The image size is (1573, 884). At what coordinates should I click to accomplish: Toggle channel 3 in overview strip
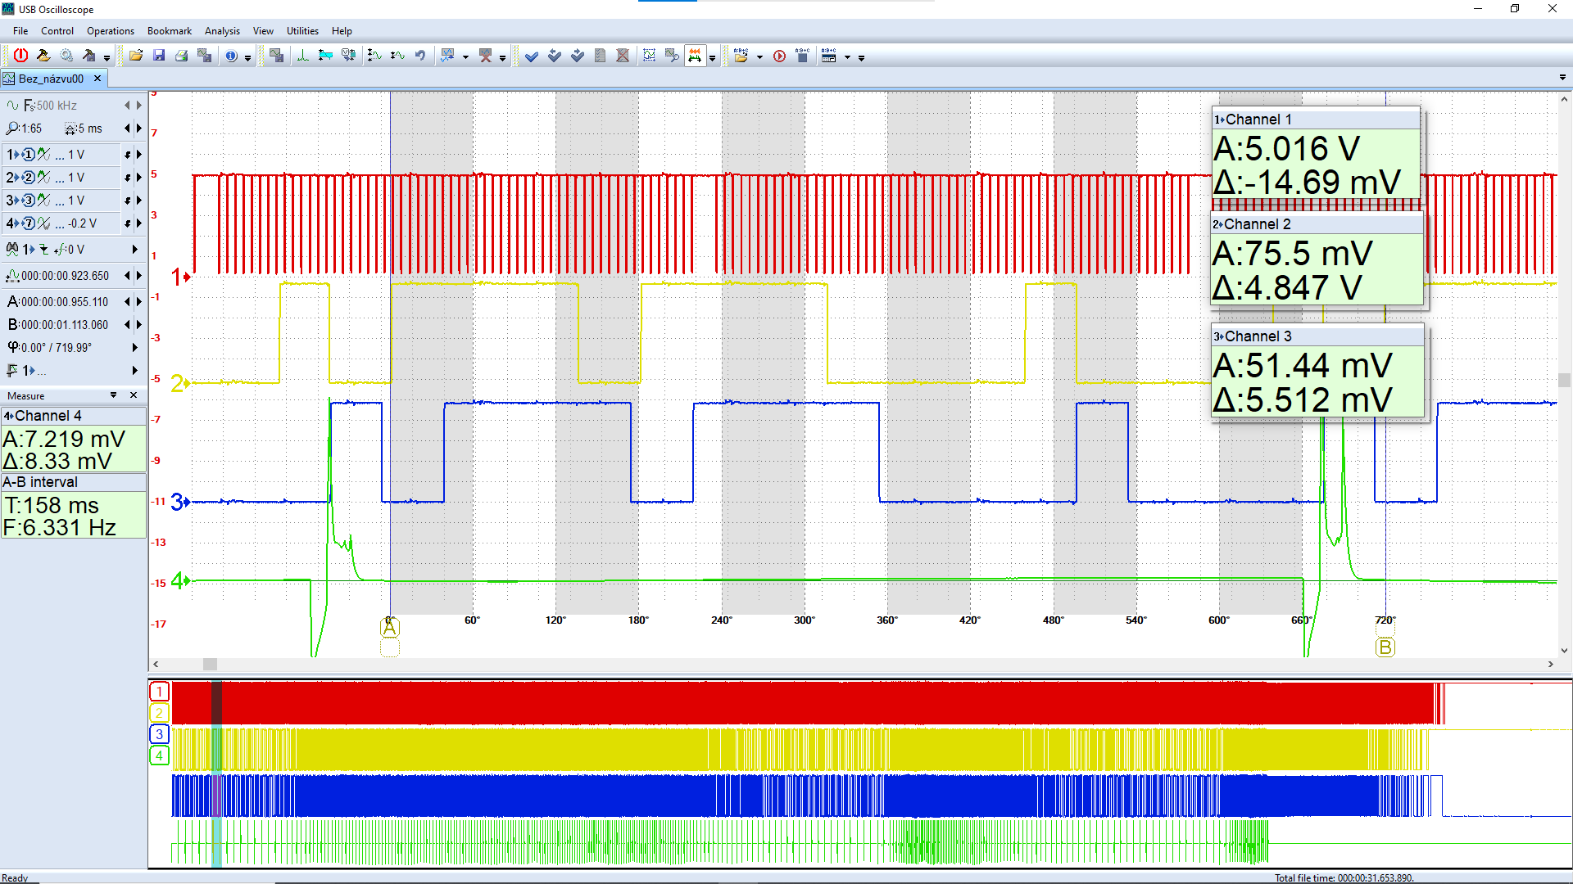coord(159,734)
